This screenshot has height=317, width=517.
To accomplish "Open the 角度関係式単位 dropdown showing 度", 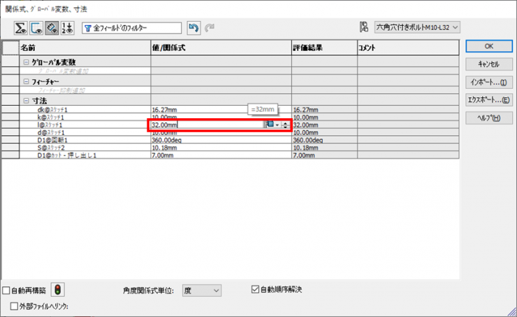I will point(201,290).
